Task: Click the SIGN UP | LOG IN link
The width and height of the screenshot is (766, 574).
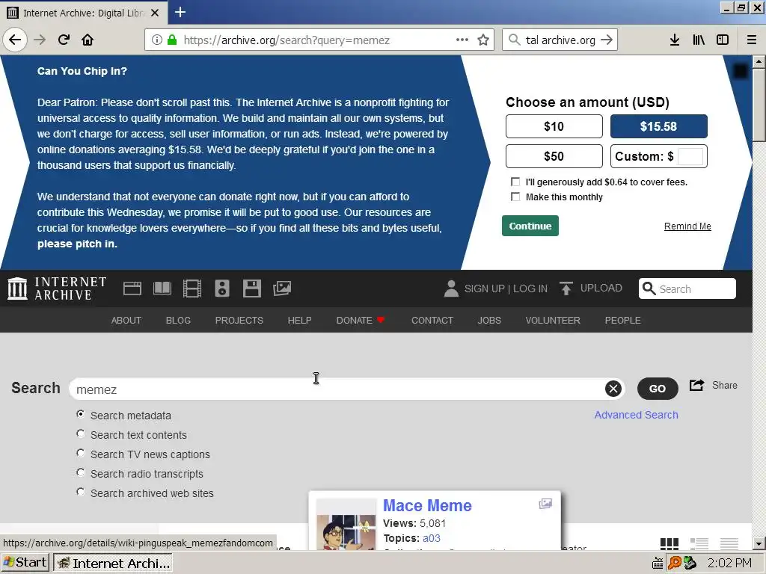Action: [506, 288]
